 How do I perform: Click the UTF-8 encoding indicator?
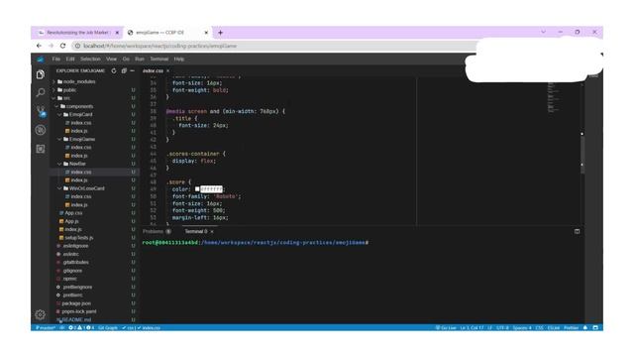[502, 328]
